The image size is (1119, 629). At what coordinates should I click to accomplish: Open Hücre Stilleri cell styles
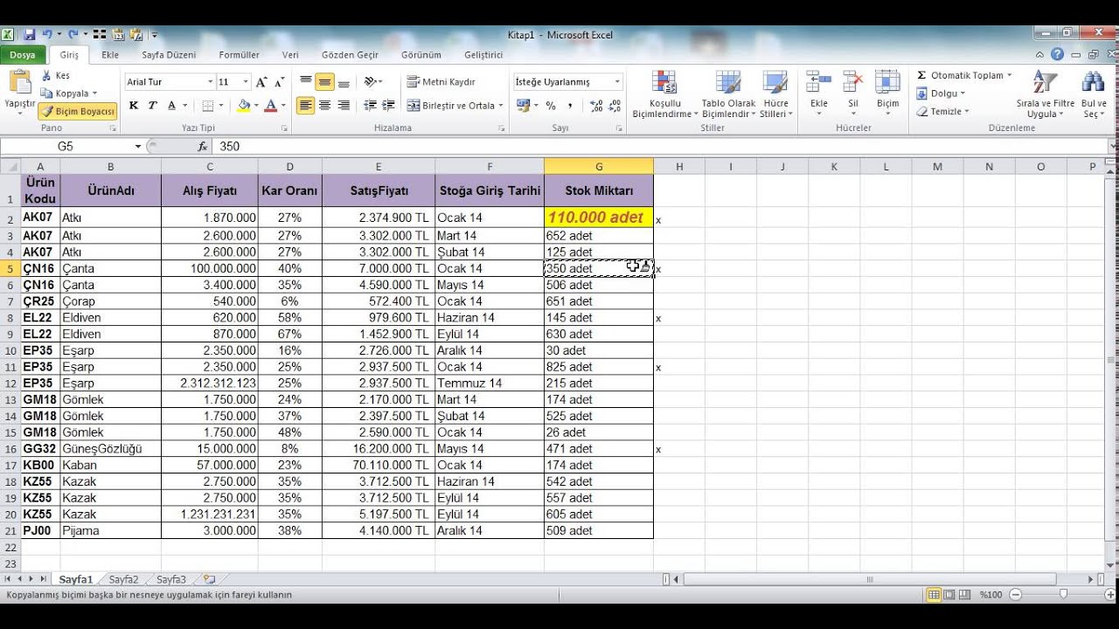pyautogui.click(x=775, y=94)
